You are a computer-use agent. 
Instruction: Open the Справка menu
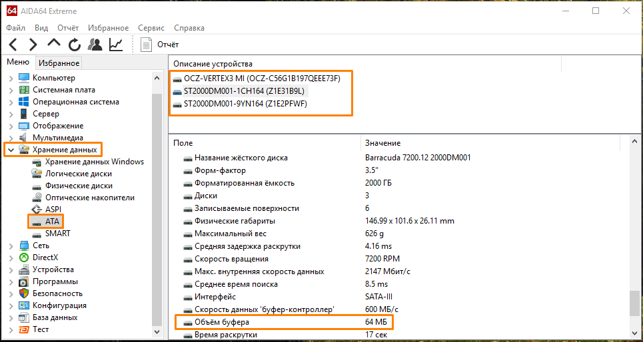pos(189,28)
